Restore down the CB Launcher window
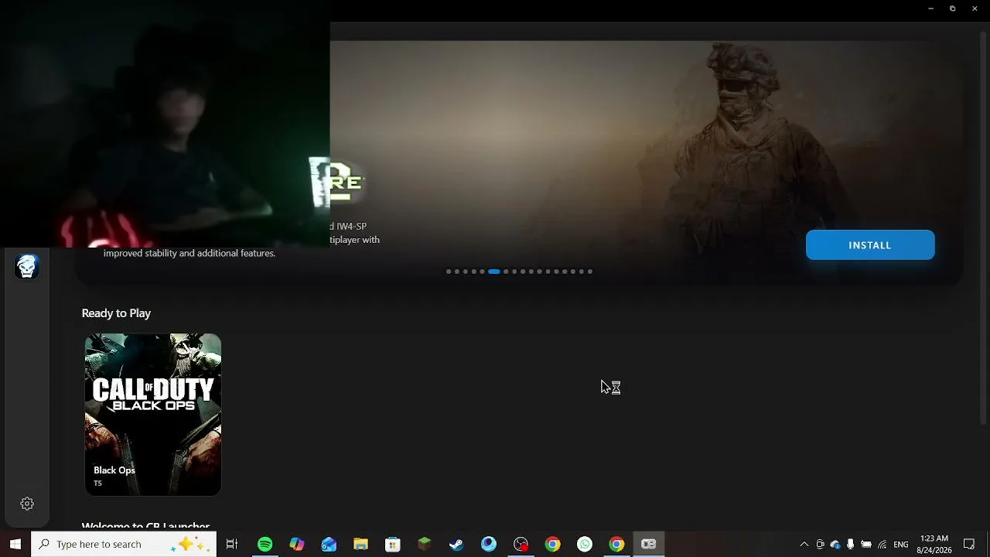This screenshot has width=990, height=557. point(953,9)
